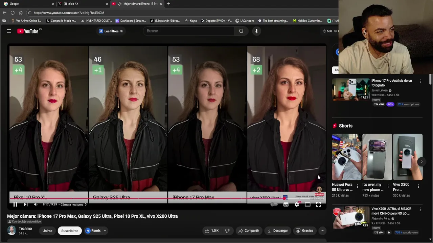Open the player settings gear
The height and width of the screenshot is (243, 433).
[x=297, y=205]
